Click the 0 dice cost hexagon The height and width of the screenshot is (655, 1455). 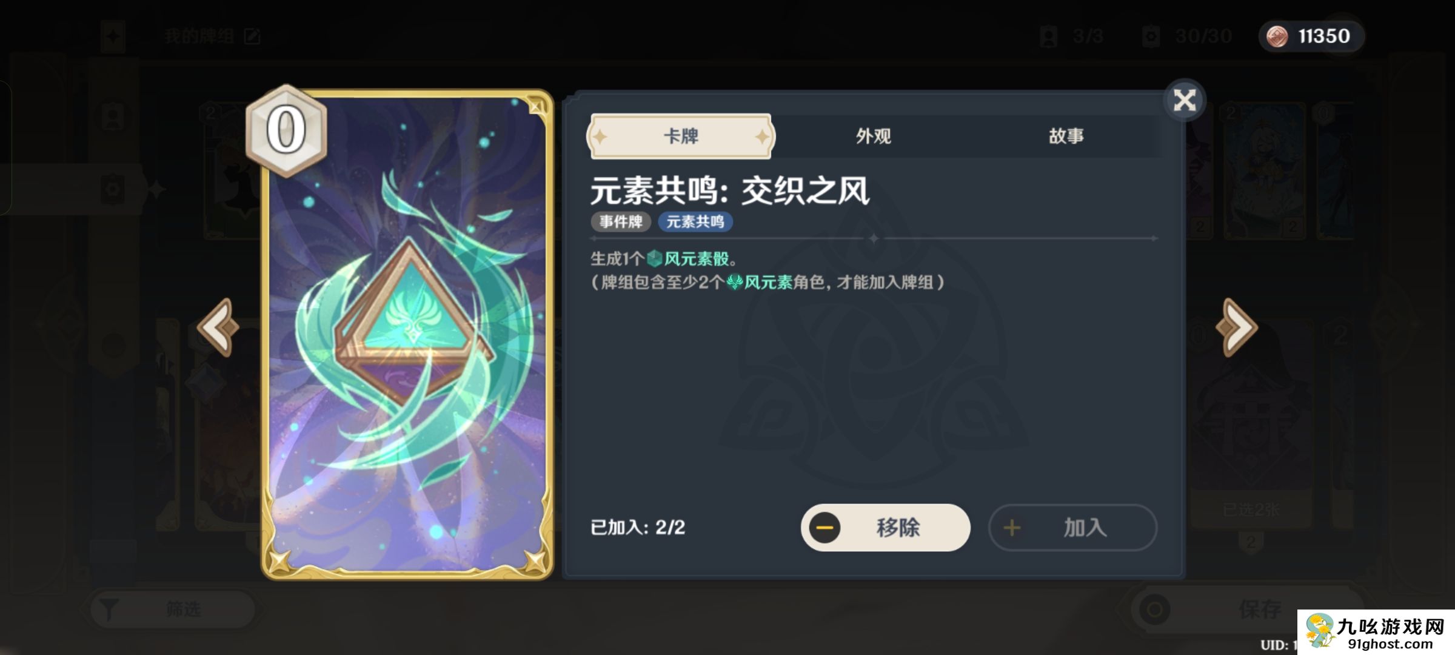pyautogui.click(x=286, y=130)
